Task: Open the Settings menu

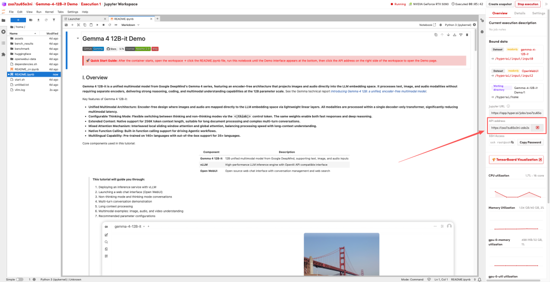Action: click(x=73, y=12)
